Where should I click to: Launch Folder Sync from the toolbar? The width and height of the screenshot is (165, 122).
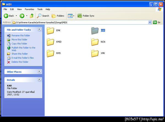pyautogui.click(x=86, y=16)
